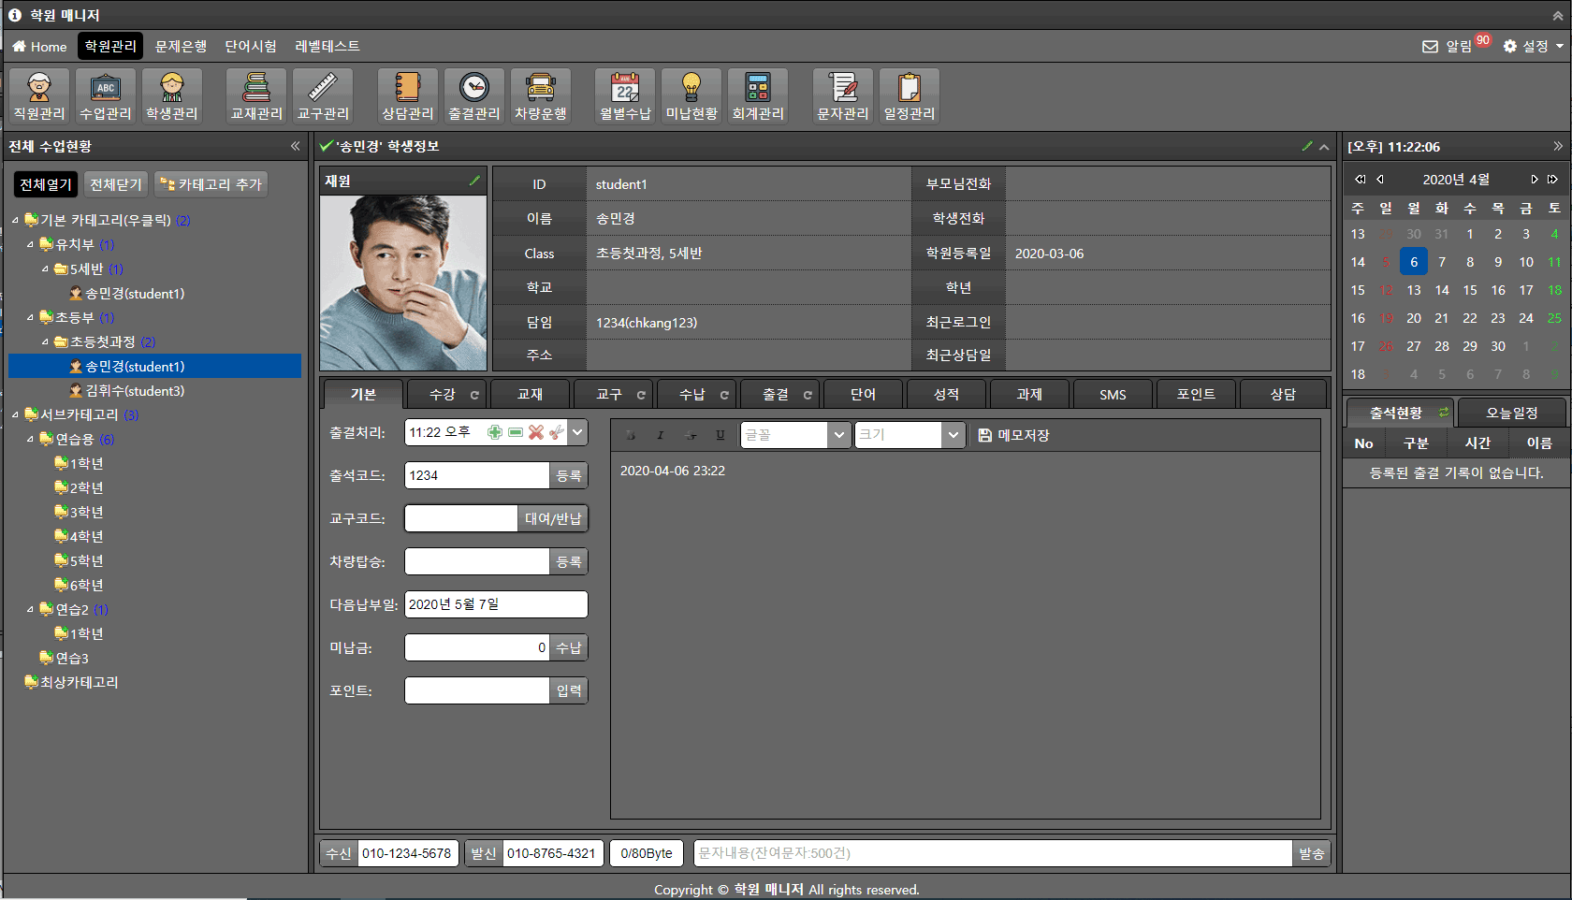Toggle bold formatting in memo editor
The image size is (1572, 900).
coord(631,435)
